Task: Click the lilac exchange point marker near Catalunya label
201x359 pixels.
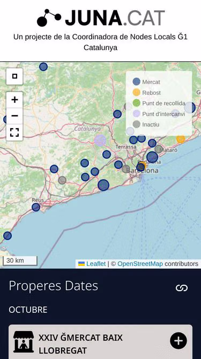Action: pos(100,140)
